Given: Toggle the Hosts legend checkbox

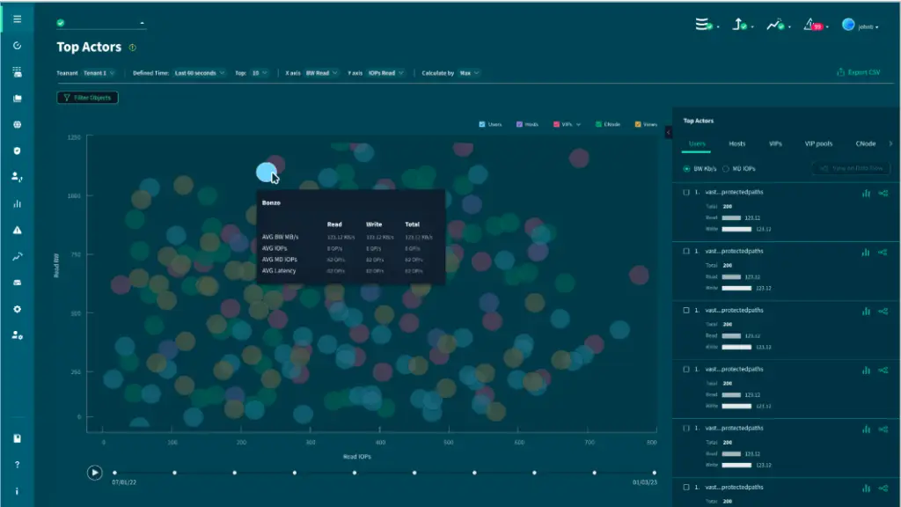Looking at the screenshot, I should pyautogui.click(x=519, y=125).
